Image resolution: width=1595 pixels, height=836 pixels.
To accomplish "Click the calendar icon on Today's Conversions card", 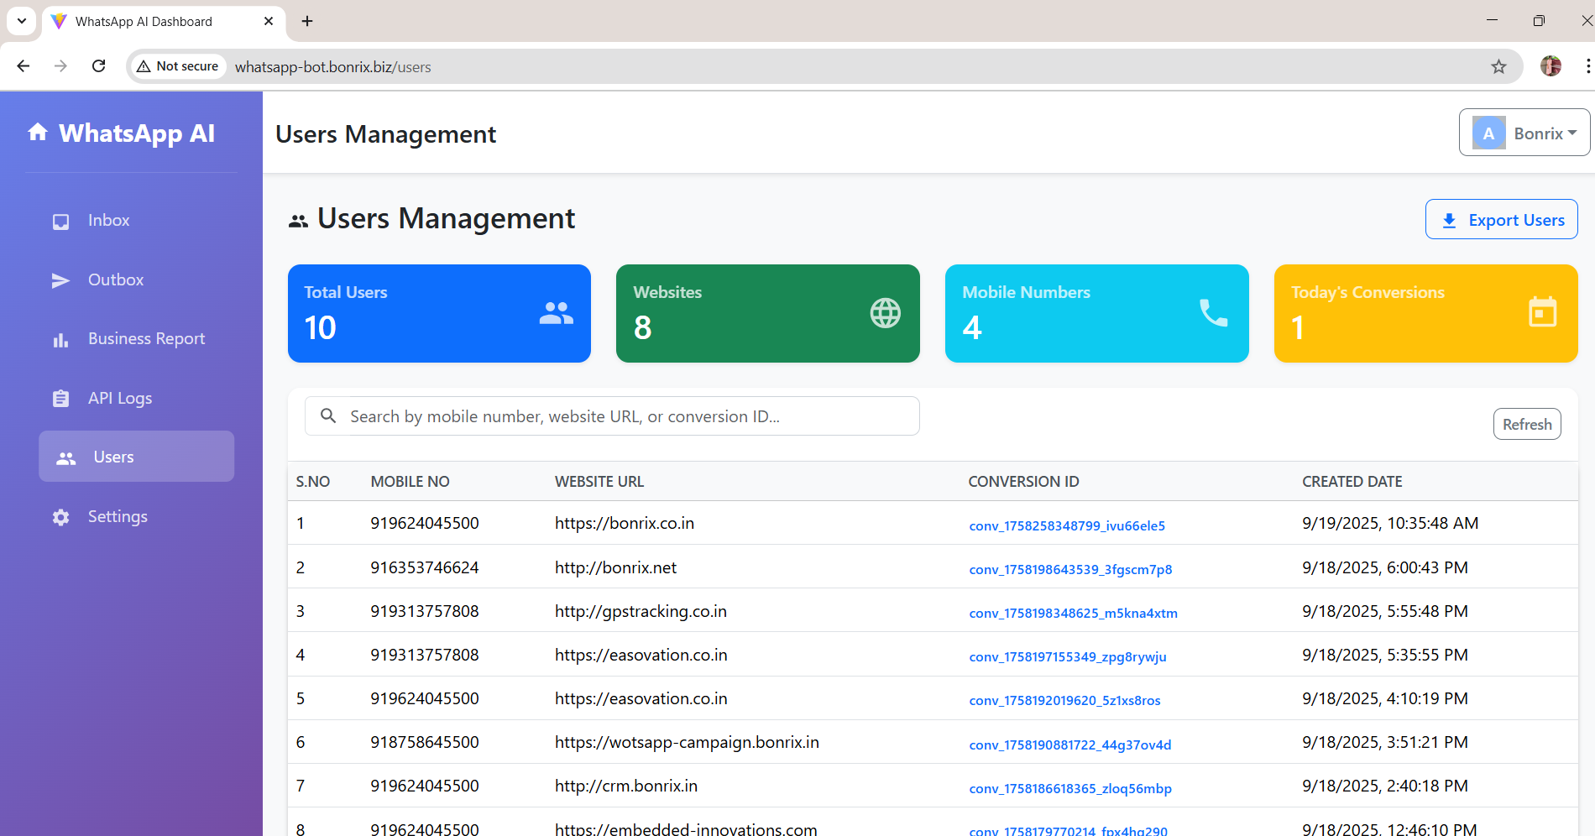I will 1541,313.
